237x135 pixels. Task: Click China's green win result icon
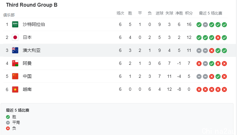[x=218, y=77]
